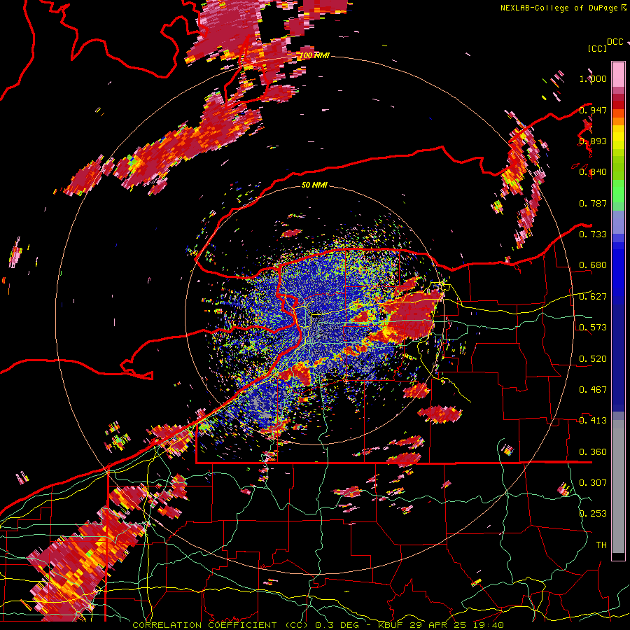Screen dimensions: 630x630
Task: Click the 0.573 legend value
Action: click(x=593, y=328)
